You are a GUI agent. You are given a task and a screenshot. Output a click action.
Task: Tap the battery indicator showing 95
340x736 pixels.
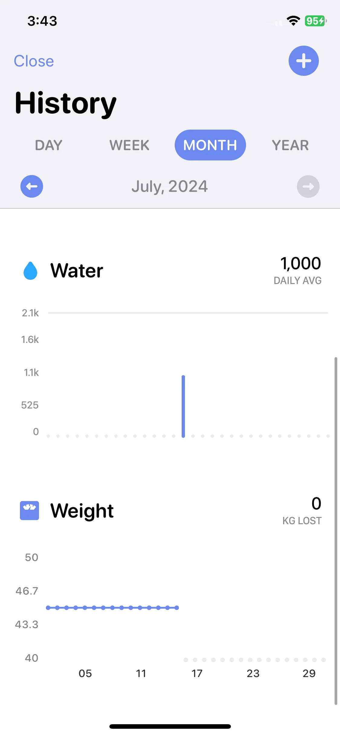pyautogui.click(x=316, y=21)
